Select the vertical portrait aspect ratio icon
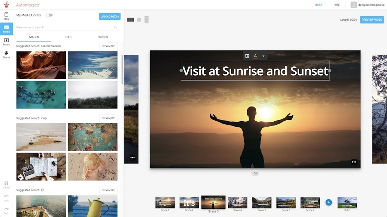 147,20
